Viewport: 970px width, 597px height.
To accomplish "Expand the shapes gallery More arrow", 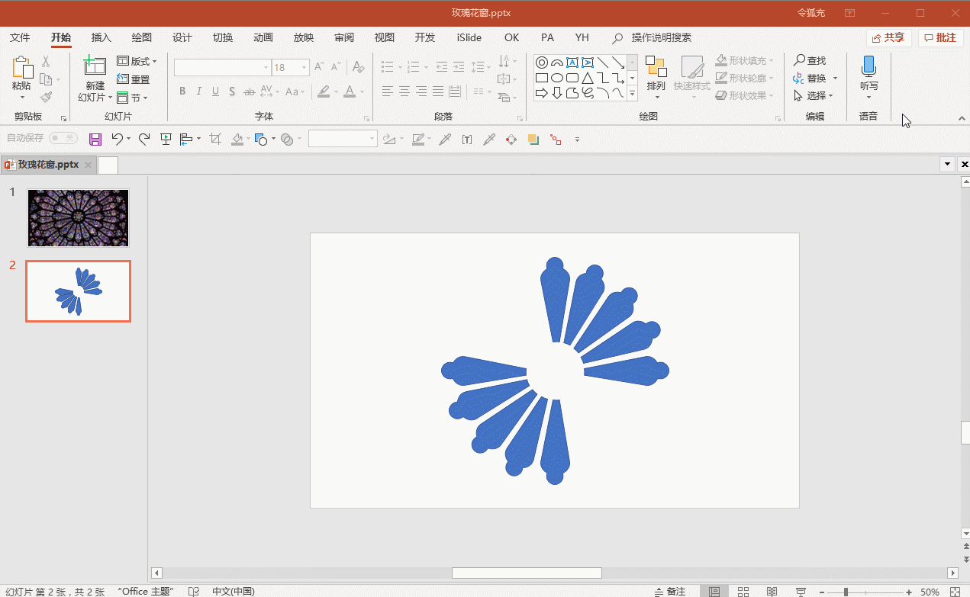I will 633,93.
